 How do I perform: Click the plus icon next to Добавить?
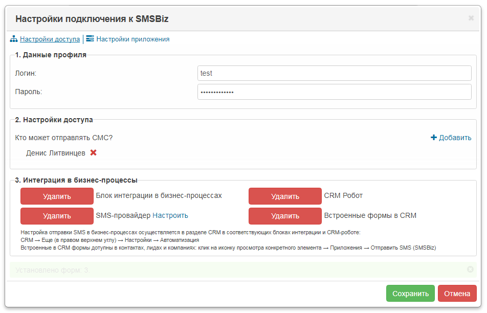(434, 137)
